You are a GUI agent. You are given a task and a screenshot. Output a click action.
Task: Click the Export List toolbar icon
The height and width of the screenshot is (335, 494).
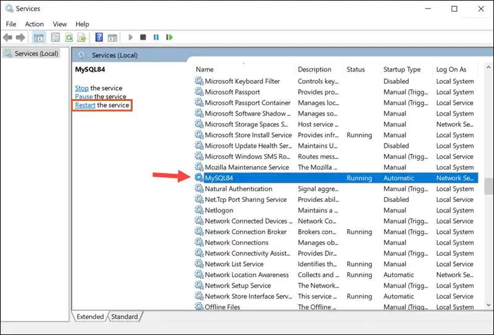(81, 38)
